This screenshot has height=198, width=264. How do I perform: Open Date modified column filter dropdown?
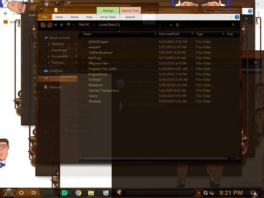192,34
